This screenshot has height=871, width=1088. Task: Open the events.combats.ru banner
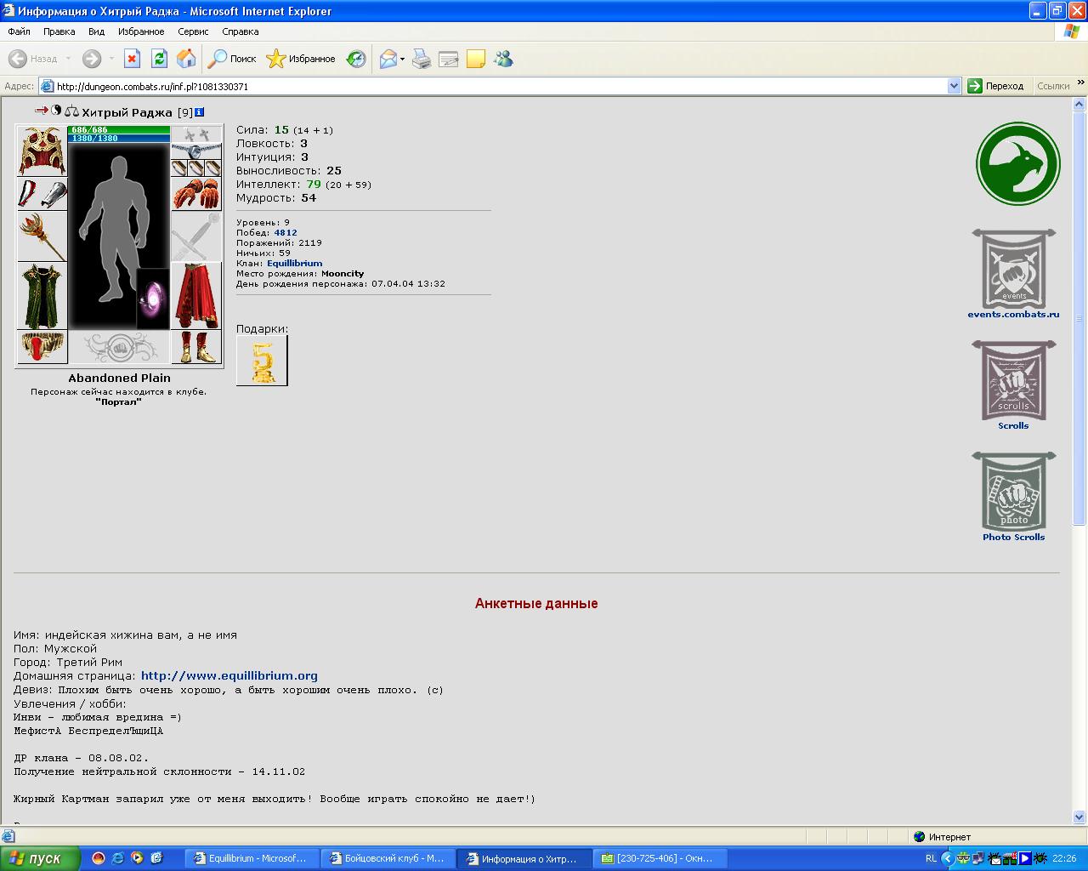coord(1014,270)
